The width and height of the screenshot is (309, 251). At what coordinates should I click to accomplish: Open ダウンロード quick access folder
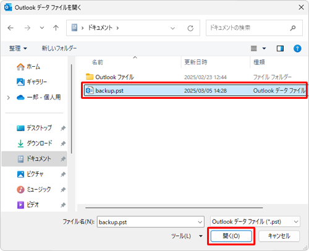click(35, 143)
